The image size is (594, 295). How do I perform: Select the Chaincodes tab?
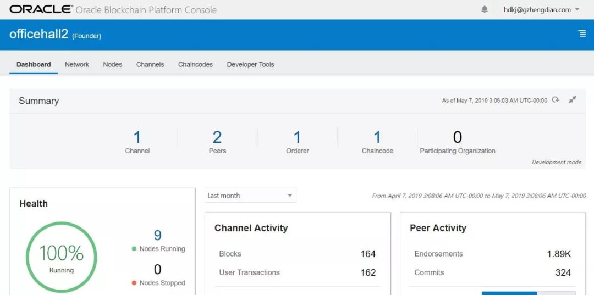coord(195,64)
